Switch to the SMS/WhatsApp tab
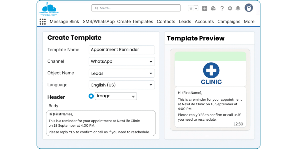 tap(99, 21)
